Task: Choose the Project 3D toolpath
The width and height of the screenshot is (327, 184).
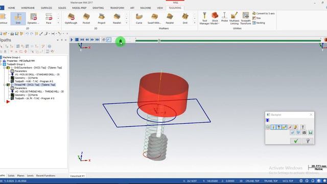Action: click(102, 18)
